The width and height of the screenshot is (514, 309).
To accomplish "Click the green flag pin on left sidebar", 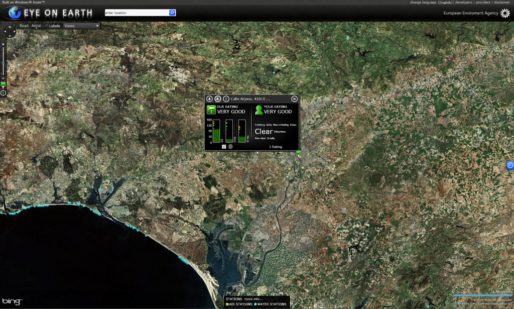I will (x=4, y=85).
